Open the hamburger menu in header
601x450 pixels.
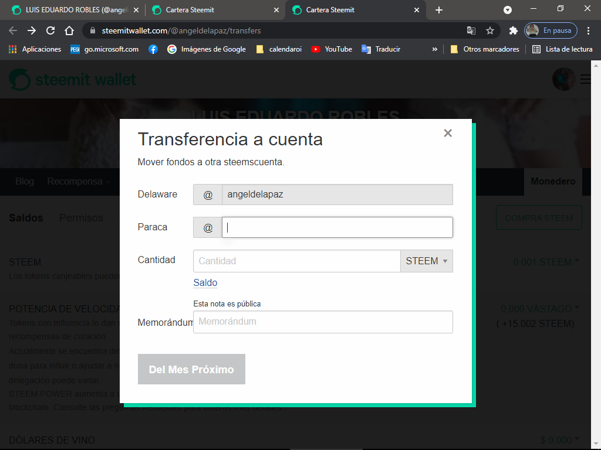[586, 79]
